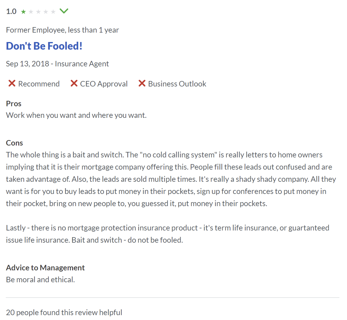Click the first green star
This screenshot has height=320, width=347.
pyautogui.click(x=23, y=12)
